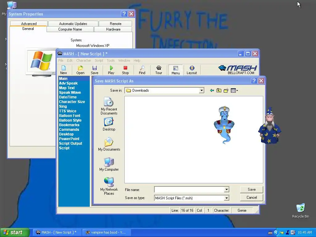This screenshot has height=237, width=316.
Task: Cancel the Save MASH Script dialog
Action: pyautogui.click(x=252, y=197)
